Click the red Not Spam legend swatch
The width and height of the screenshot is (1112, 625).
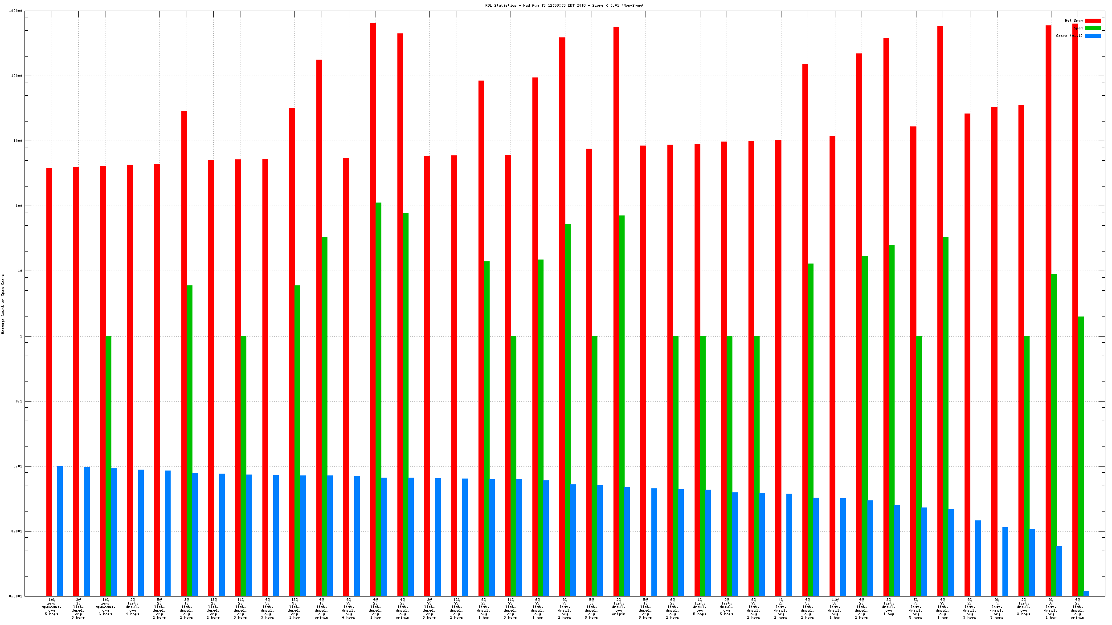(x=1092, y=20)
